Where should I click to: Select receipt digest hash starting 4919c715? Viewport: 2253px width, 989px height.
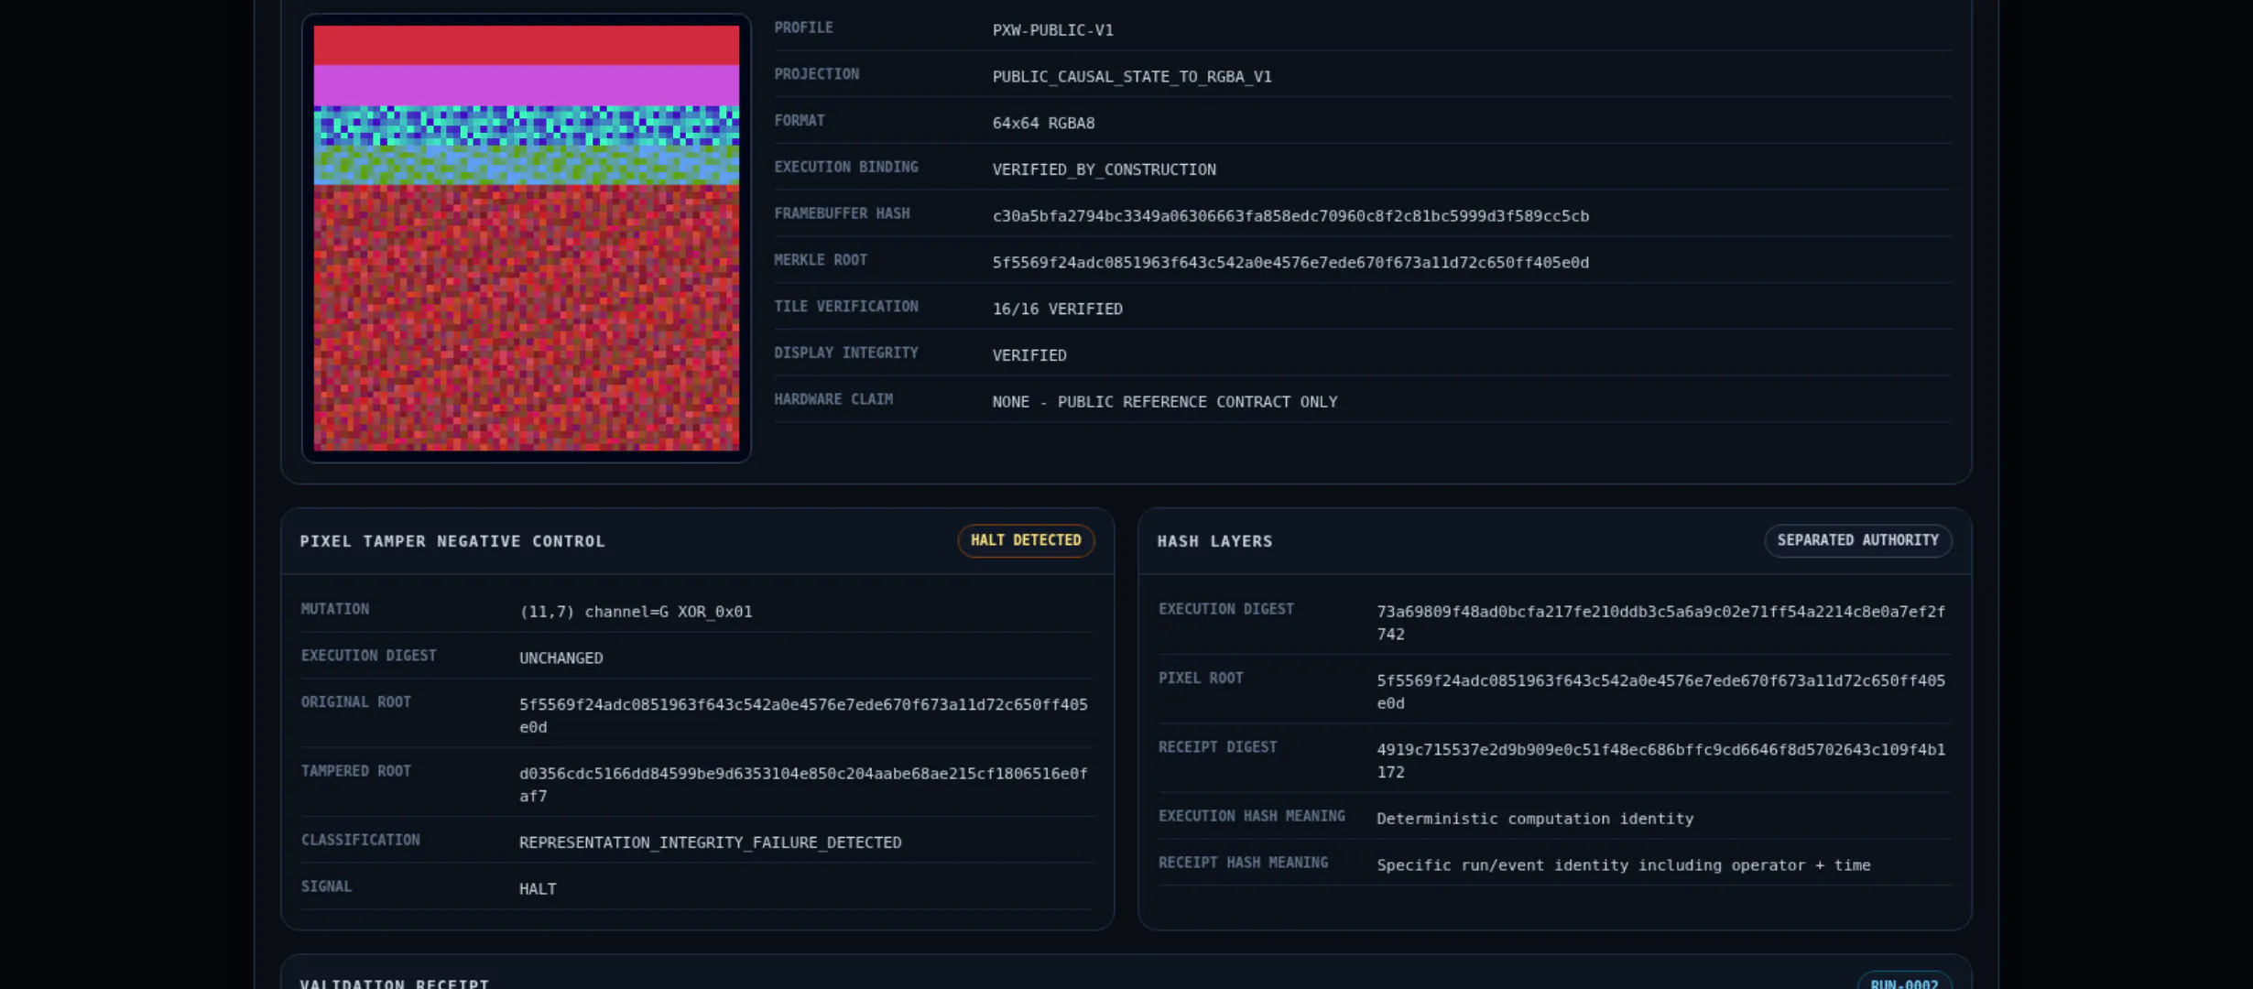pos(1660,761)
